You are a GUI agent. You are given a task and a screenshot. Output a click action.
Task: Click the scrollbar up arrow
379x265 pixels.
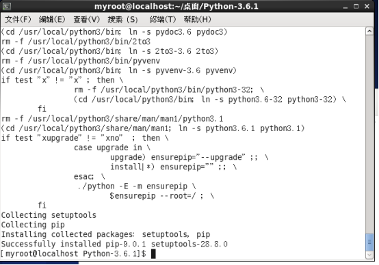[369, 31]
